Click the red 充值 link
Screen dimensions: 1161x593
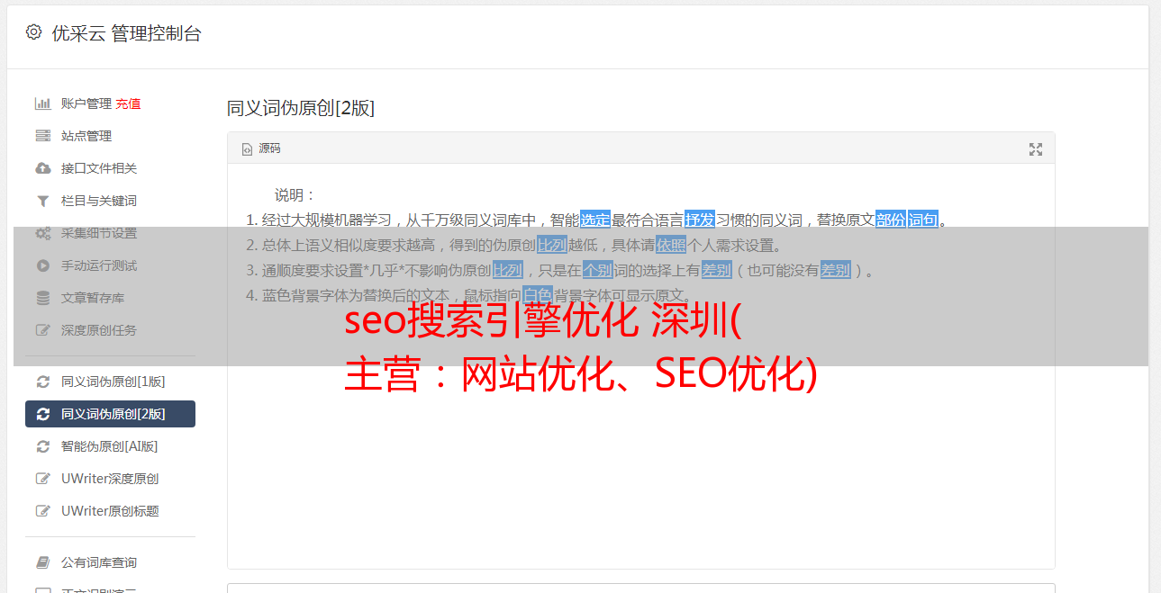pos(128,103)
